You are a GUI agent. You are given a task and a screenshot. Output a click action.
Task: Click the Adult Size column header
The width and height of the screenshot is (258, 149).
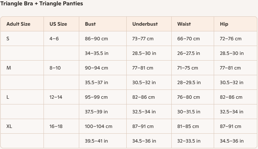tap(18, 24)
